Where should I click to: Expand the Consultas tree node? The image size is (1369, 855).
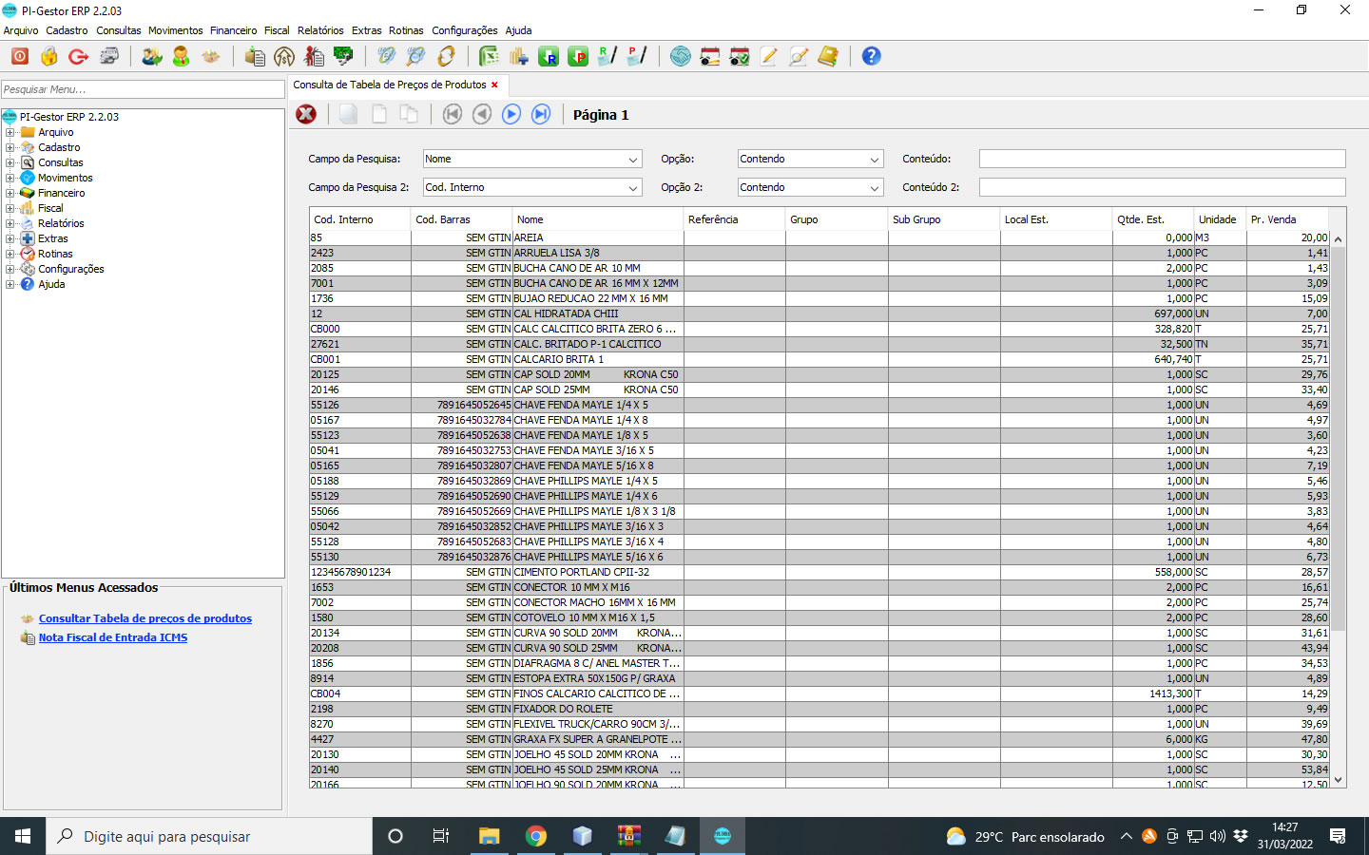(10, 162)
